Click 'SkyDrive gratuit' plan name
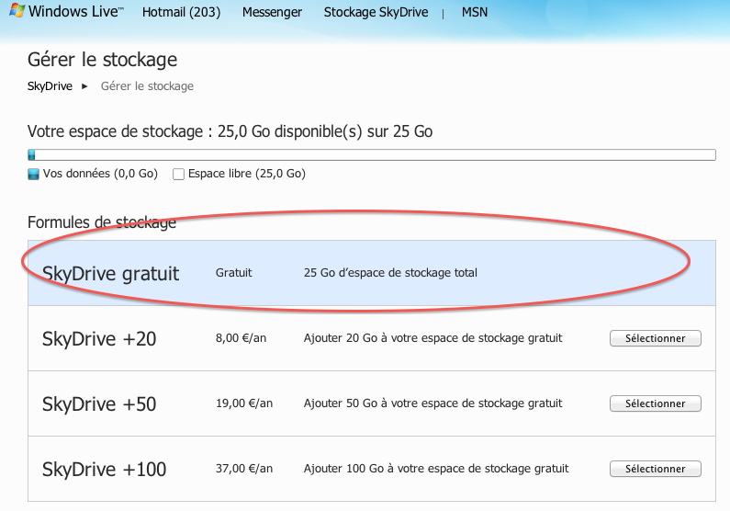The width and height of the screenshot is (730, 511). 110,274
